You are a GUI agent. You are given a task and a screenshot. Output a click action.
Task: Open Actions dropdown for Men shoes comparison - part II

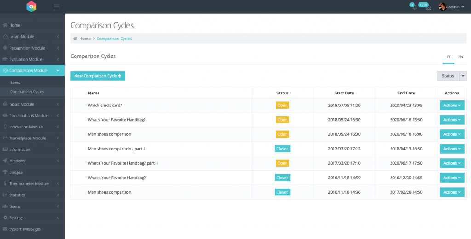[452, 149]
